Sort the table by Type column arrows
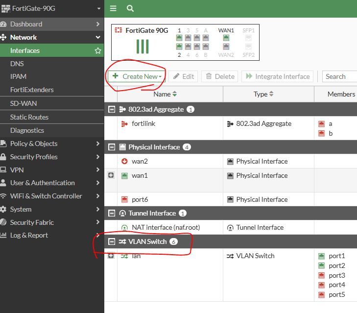This screenshot has height=313, width=357. (271, 94)
